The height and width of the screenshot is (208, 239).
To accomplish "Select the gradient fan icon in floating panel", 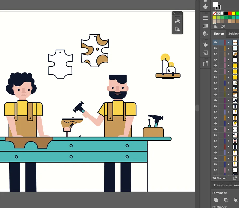I will (x=177, y=29).
